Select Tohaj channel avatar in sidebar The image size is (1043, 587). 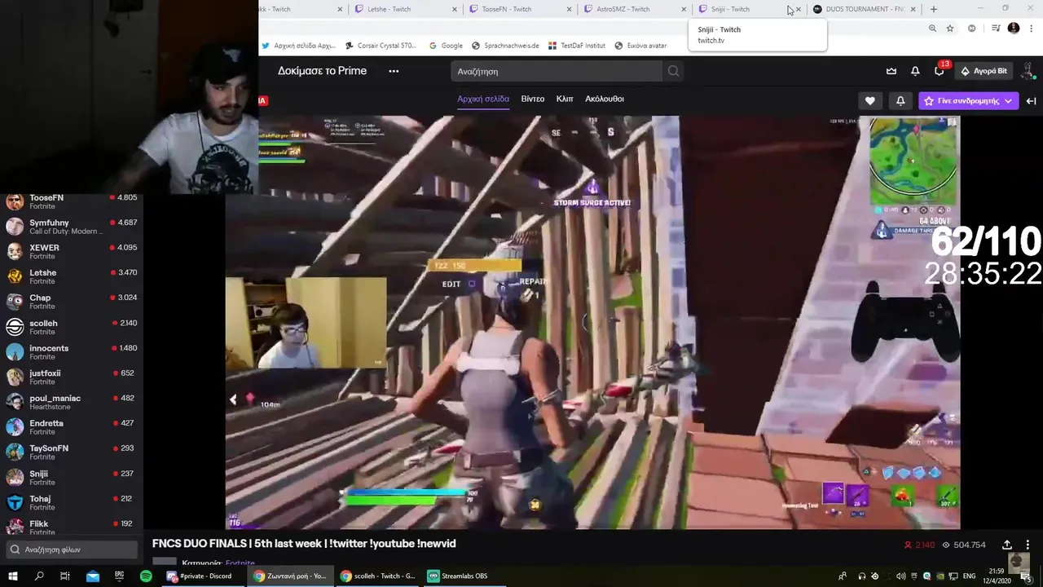click(15, 502)
